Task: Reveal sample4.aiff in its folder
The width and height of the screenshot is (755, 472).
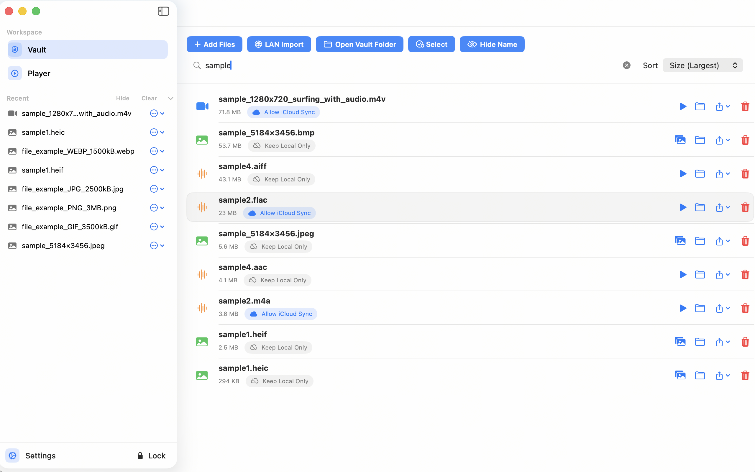Action: [x=700, y=173]
